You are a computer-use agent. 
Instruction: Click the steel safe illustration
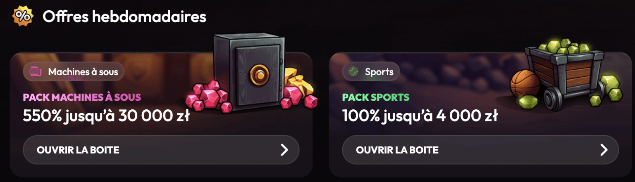[248, 74]
